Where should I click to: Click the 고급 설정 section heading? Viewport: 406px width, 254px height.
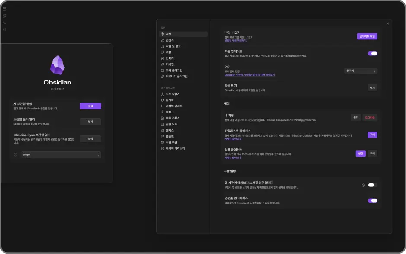pyautogui.click(x=230, y=171)
